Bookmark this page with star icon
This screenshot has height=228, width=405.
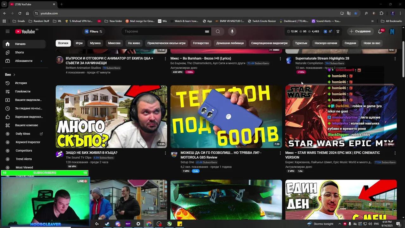coord(356,13)
